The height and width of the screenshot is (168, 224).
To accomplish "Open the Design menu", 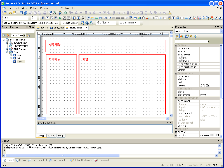I will (x=44, y=8).
